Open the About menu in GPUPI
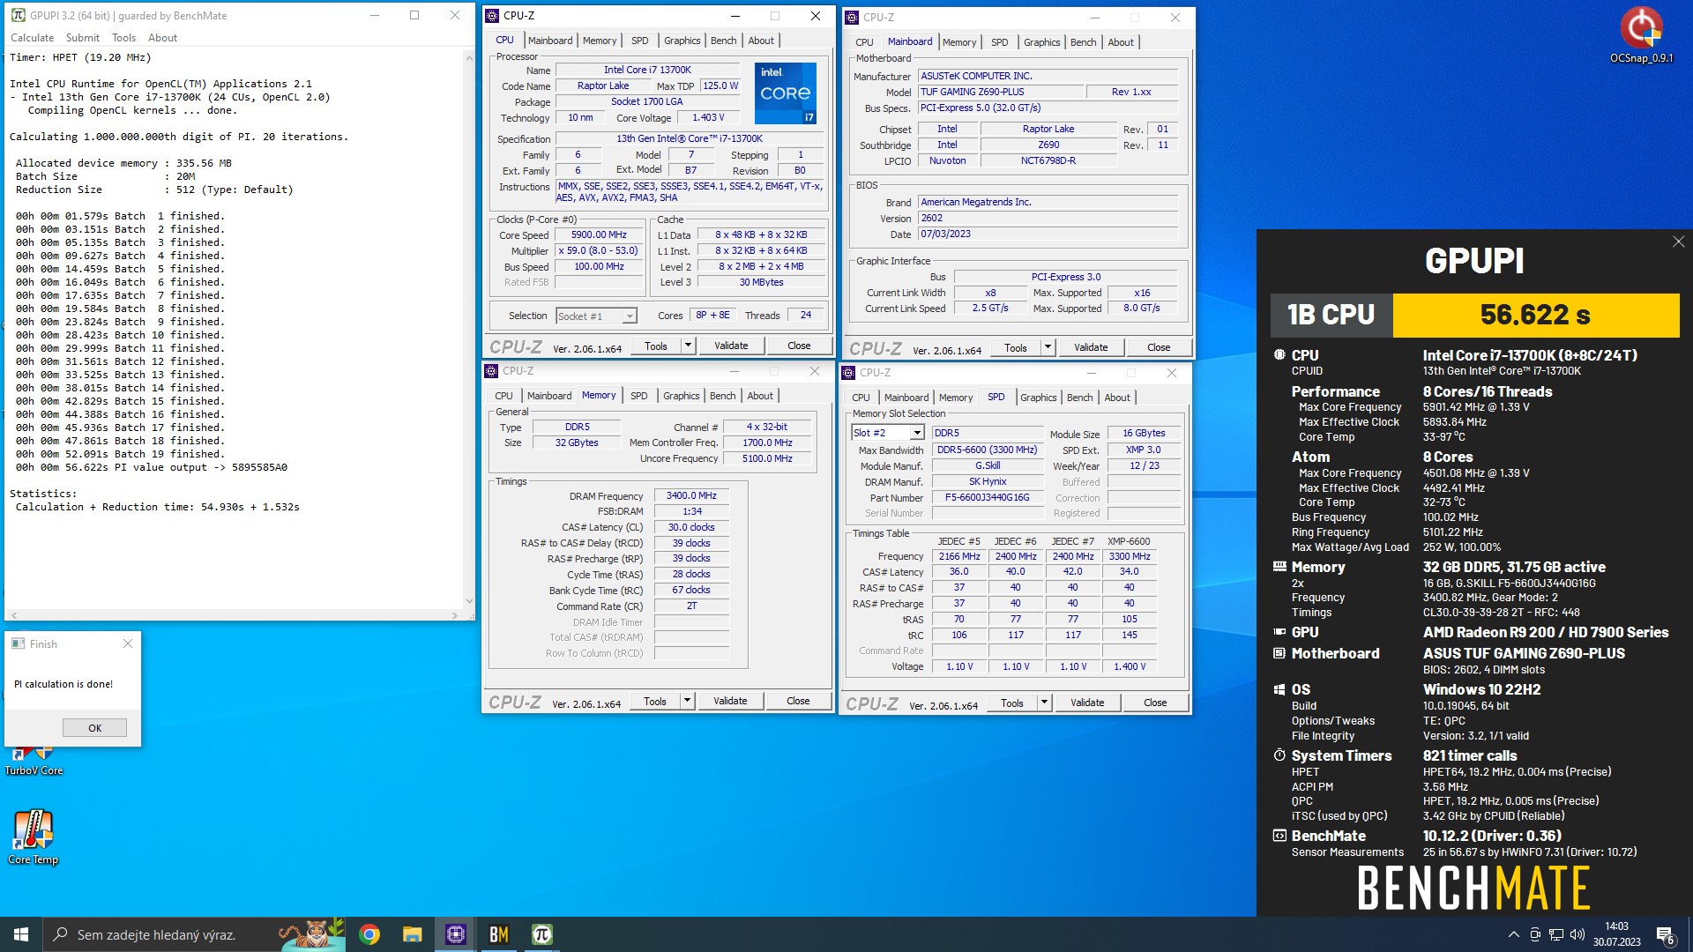This screenshot has width=1693, height=952. click(x=162, y=38)
